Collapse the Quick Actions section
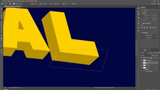The image size is (160, 90). point(141,33)
